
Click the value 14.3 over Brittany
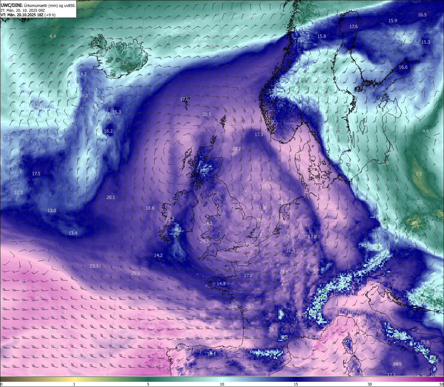pyautogui.click(x=221, y=284)
